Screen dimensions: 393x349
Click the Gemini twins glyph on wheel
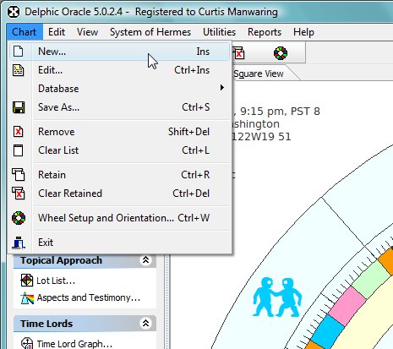coord(277,297)
